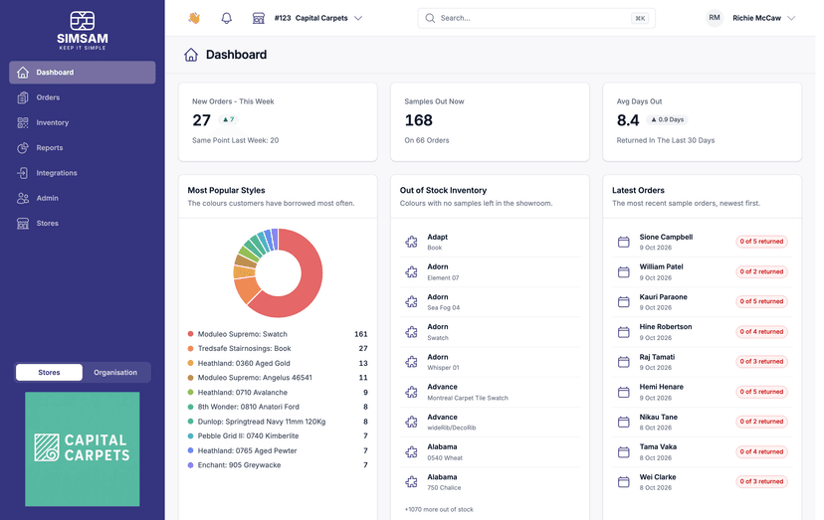This screenshot has width=824, height=520.
Task: Click the Inventory QR code icon
Action: 23,123
